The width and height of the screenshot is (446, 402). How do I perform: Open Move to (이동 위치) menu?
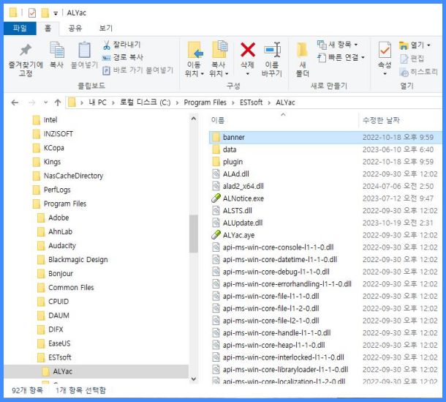pos(194,59)
